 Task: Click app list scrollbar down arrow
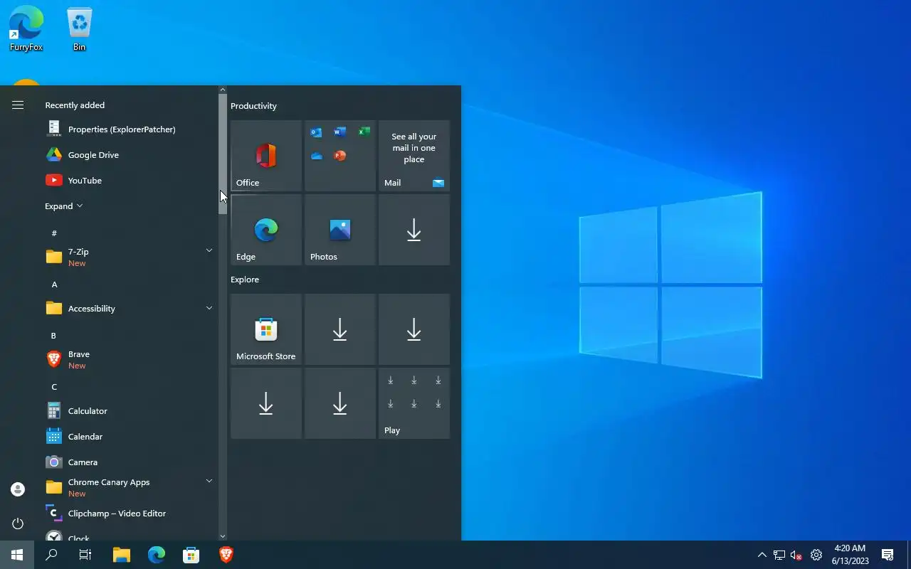(x=223, y=536)
